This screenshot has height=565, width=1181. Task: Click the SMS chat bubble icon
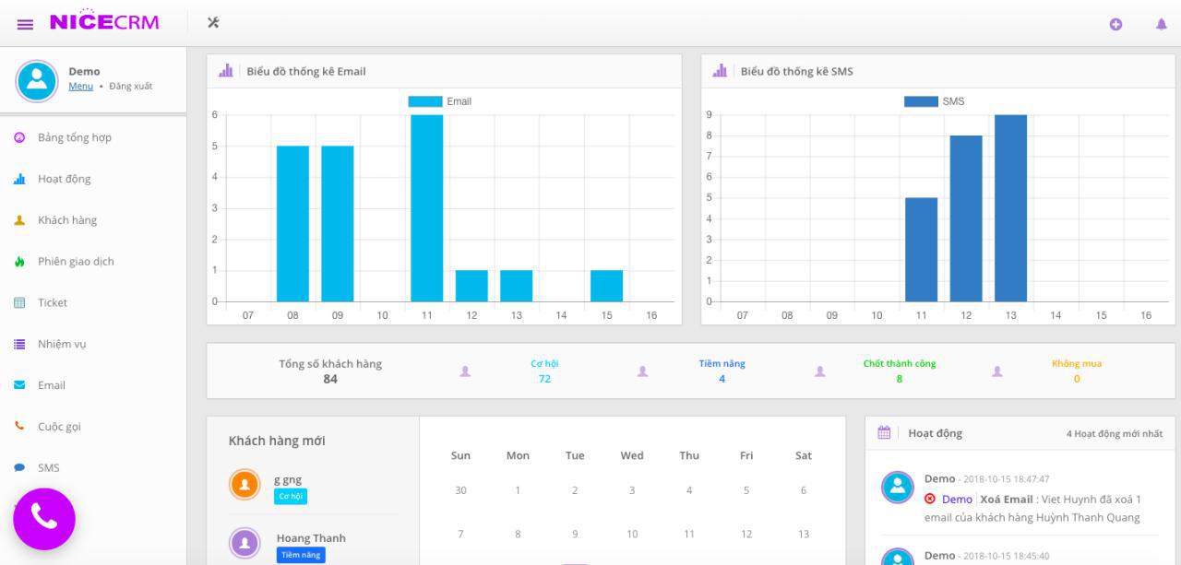point(18,468)
